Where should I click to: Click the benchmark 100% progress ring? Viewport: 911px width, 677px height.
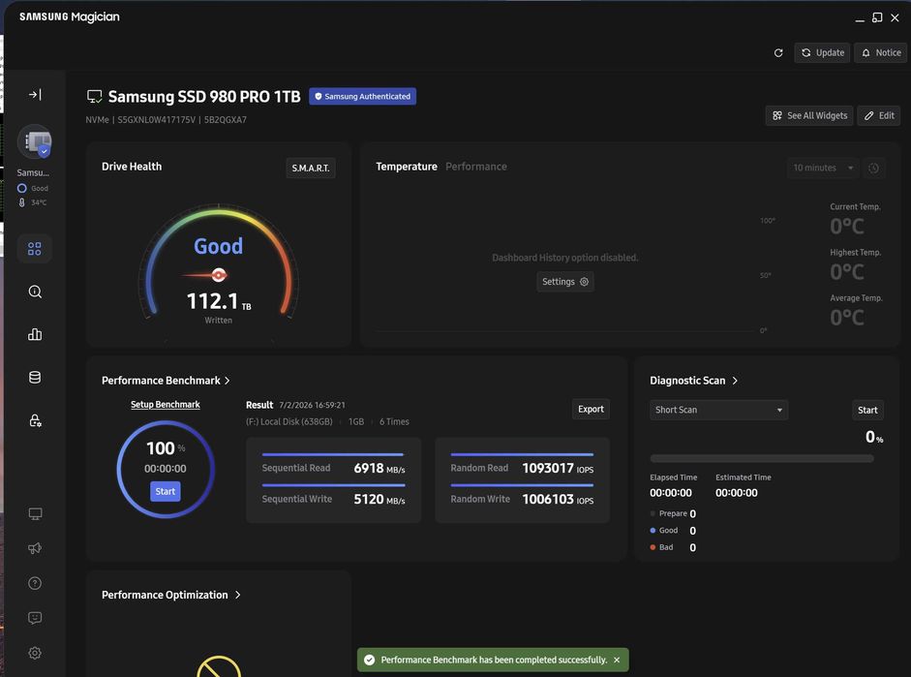pyautogui.click(x=165, y=469)
